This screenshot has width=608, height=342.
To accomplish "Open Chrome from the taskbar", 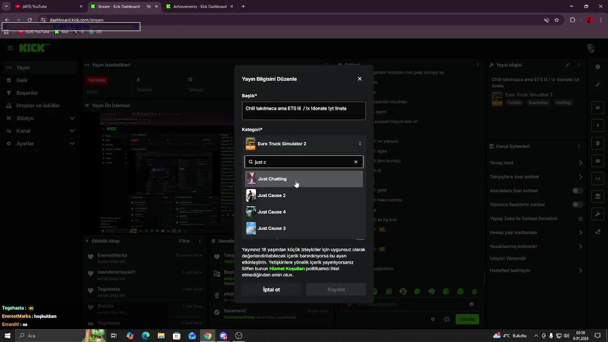I will pyautogui.click(x=208, y=336).
